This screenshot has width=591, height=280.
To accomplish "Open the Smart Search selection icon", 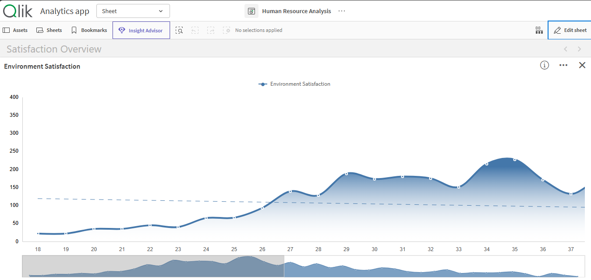I will point(179,30).
